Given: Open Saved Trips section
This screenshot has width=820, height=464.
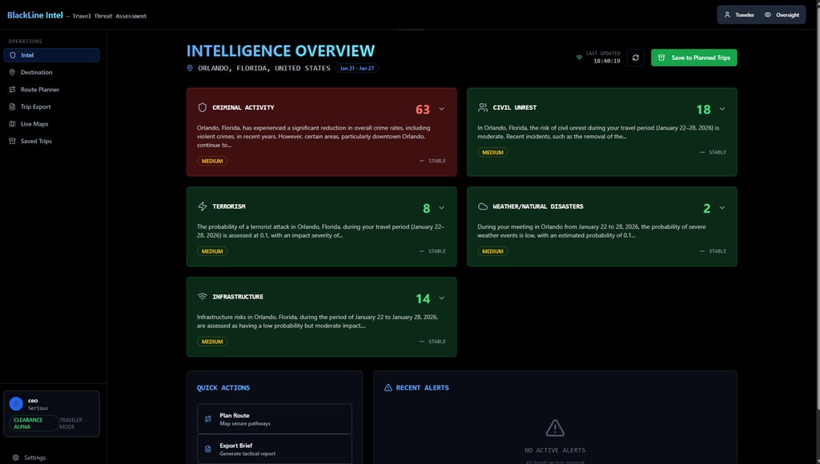Looking at the screenshot, I should coord(51,141).
